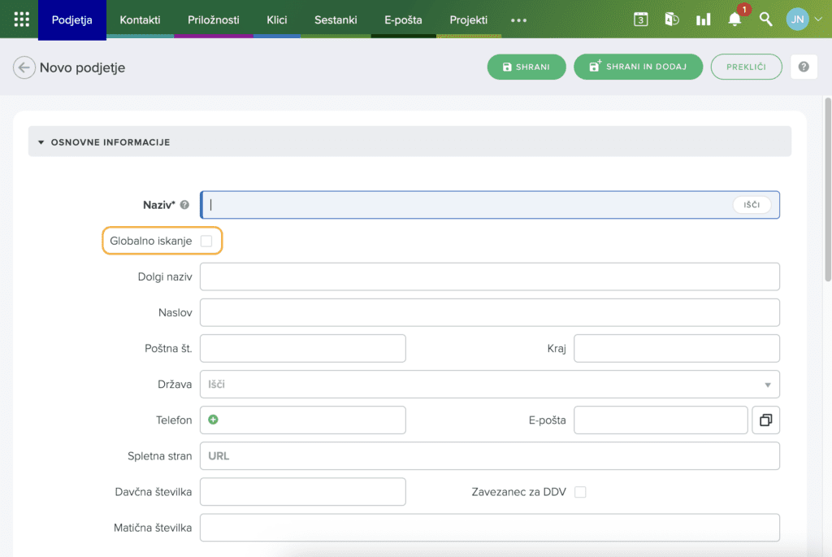Open the reports bar chart icon
The width and height of the screenshot is (832, 557).
[x=703, y=20]
